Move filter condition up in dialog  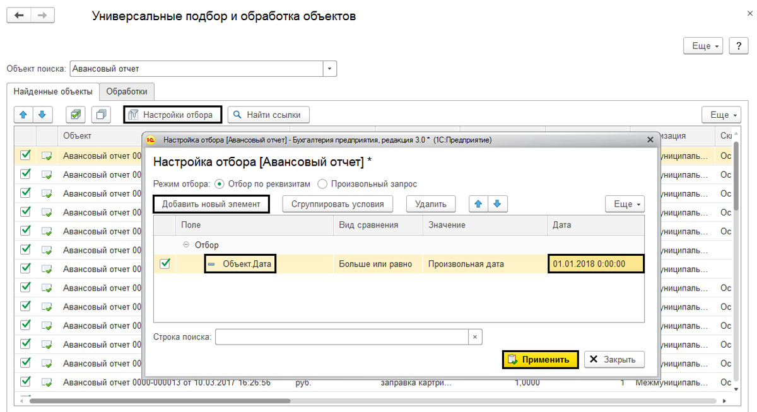[478, 204]
